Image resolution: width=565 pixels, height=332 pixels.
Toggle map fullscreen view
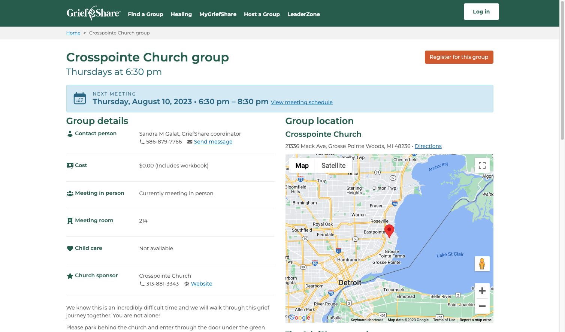482,165
